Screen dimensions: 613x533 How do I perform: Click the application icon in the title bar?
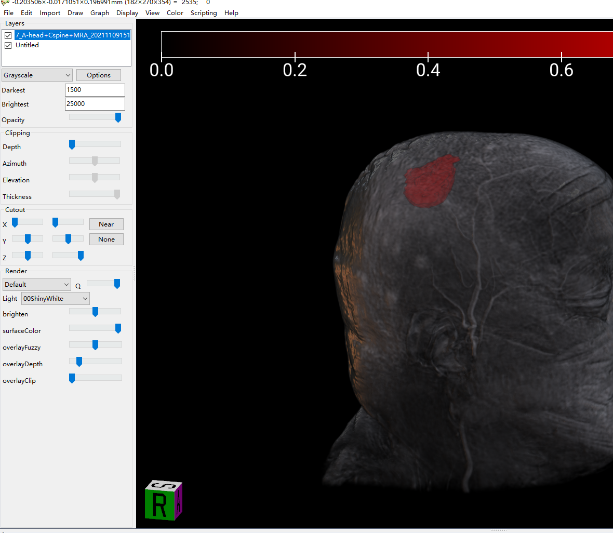click(x=5, y=2)
